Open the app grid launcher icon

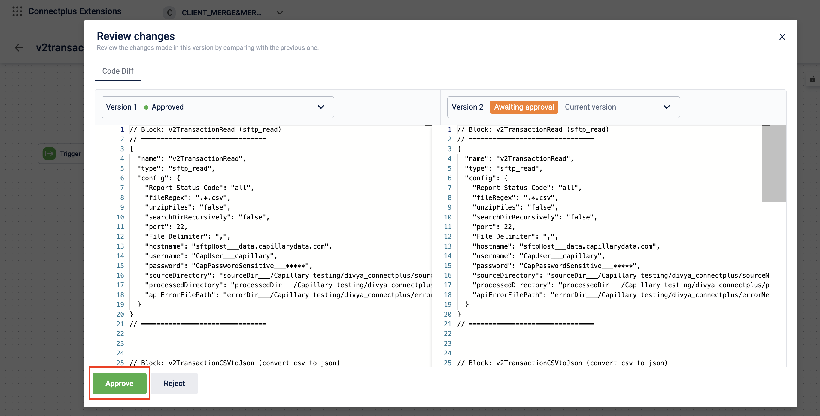(17, 11)
